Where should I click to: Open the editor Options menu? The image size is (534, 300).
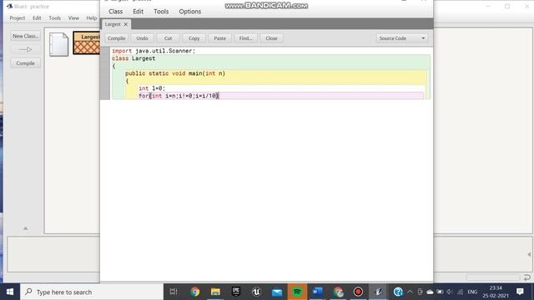tap(190, 11)
